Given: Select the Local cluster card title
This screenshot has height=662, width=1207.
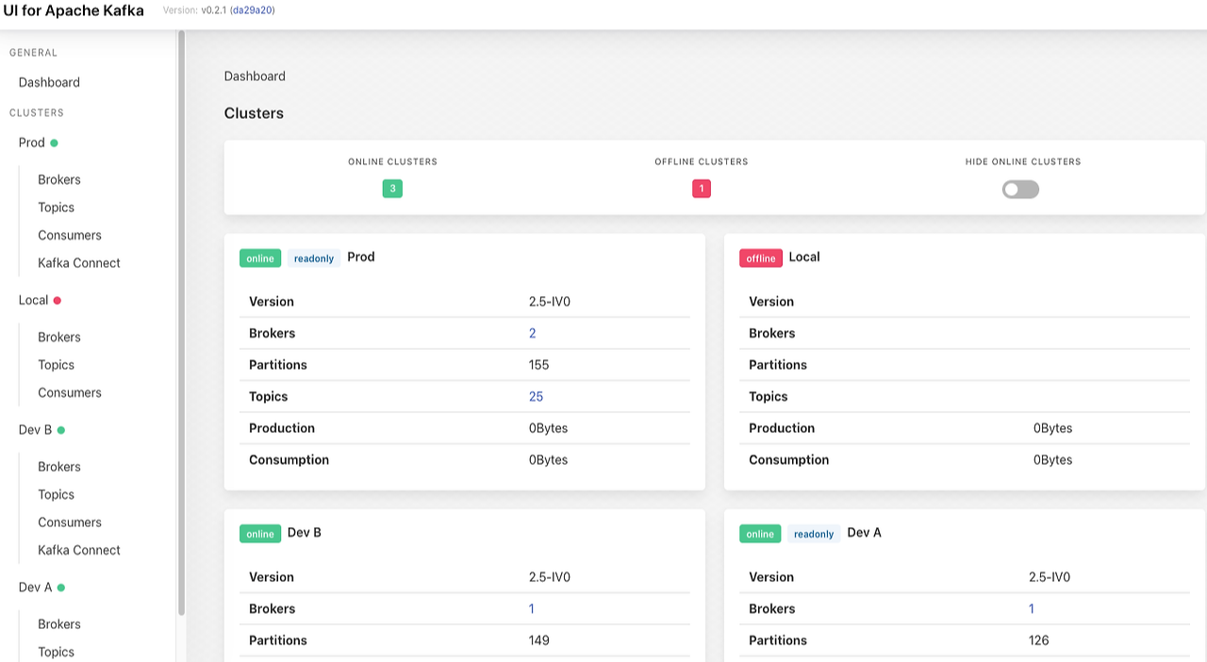Looking at the screenshot, I should tap(804, 257).
